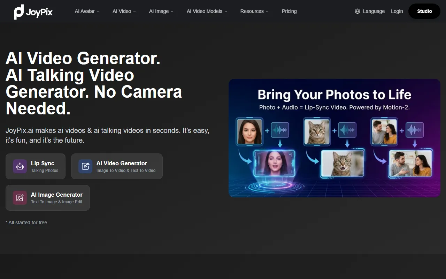Click the globe language icon
446x279 pixels.
[357, 11]
